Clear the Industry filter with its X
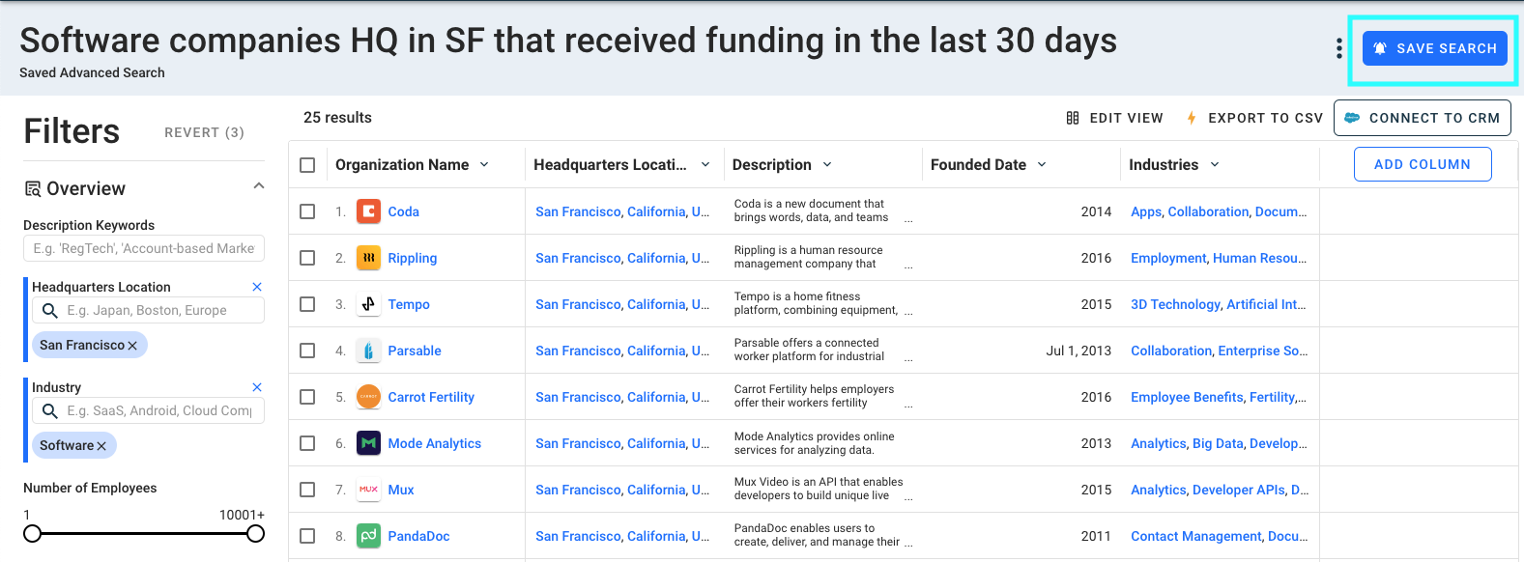The image size is (1524, 562). 257,387
